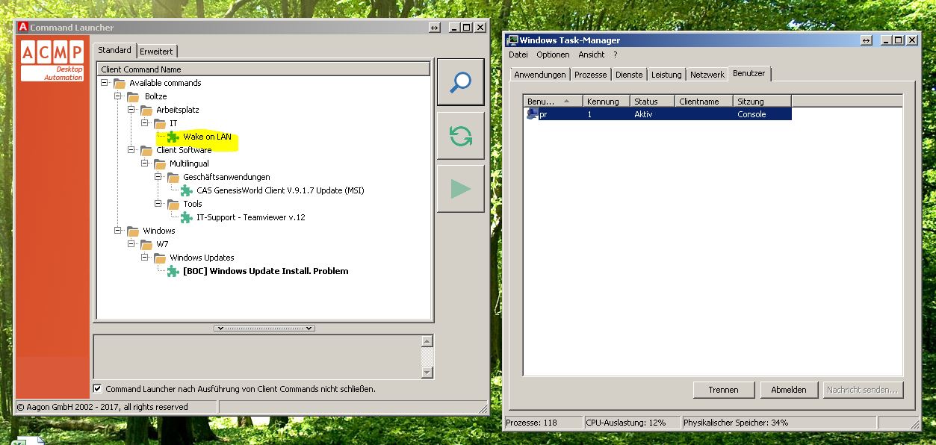Image resolution: width=936 pixels, height=445 pixels.
Task: Switch to the Erweitert tab
Action: point(156,52)
